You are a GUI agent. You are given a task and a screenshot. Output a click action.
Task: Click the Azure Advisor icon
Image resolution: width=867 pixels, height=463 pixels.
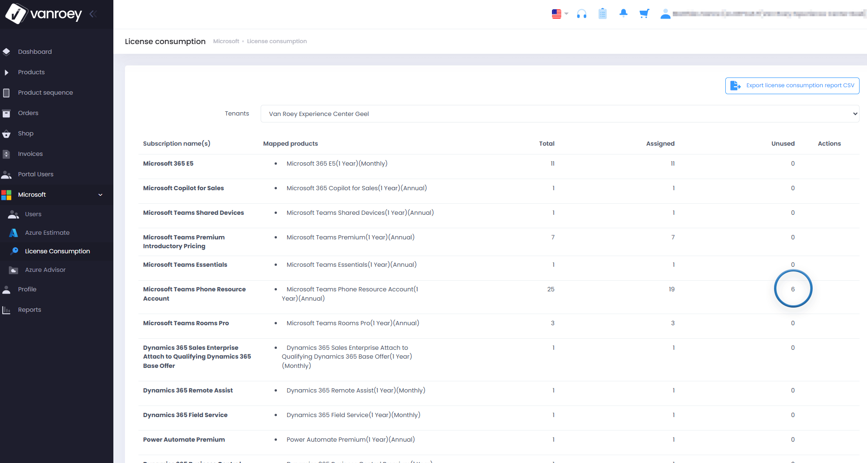(x=13, y=270)
